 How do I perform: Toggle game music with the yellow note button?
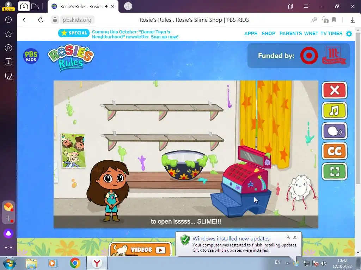[334, 111]
